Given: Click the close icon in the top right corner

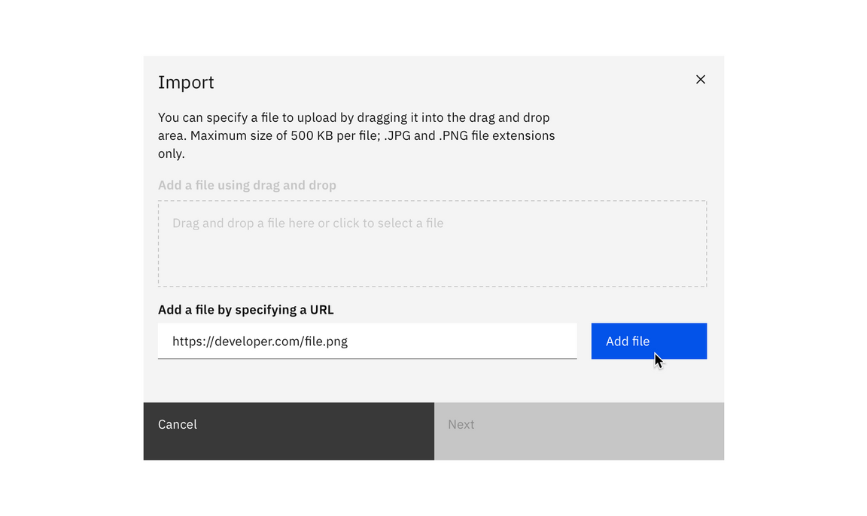Looking at the screenshot, I should point(700,79).
